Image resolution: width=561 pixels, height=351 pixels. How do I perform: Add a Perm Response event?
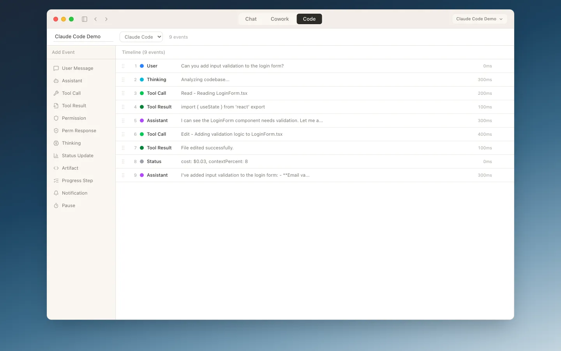coord(79,131)
